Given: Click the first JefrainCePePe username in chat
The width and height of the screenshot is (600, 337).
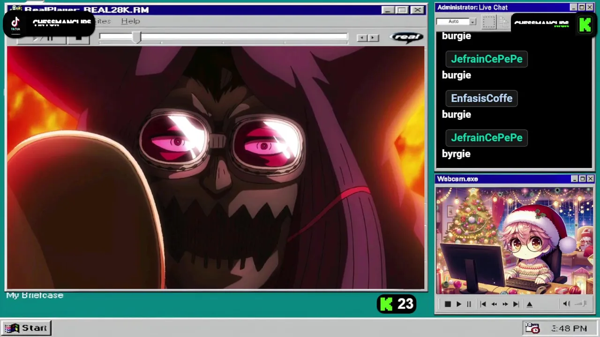Looking at the screenshot, I should pos(487,59).
